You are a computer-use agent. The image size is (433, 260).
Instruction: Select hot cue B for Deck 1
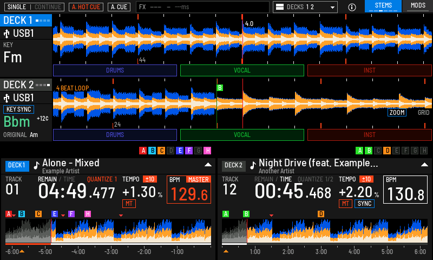(x=152, y=151)
